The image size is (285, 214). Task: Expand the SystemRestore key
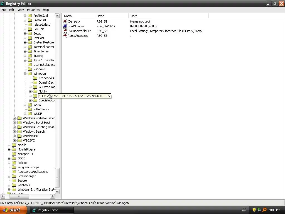pyautogui.click(x=25, y=42)
